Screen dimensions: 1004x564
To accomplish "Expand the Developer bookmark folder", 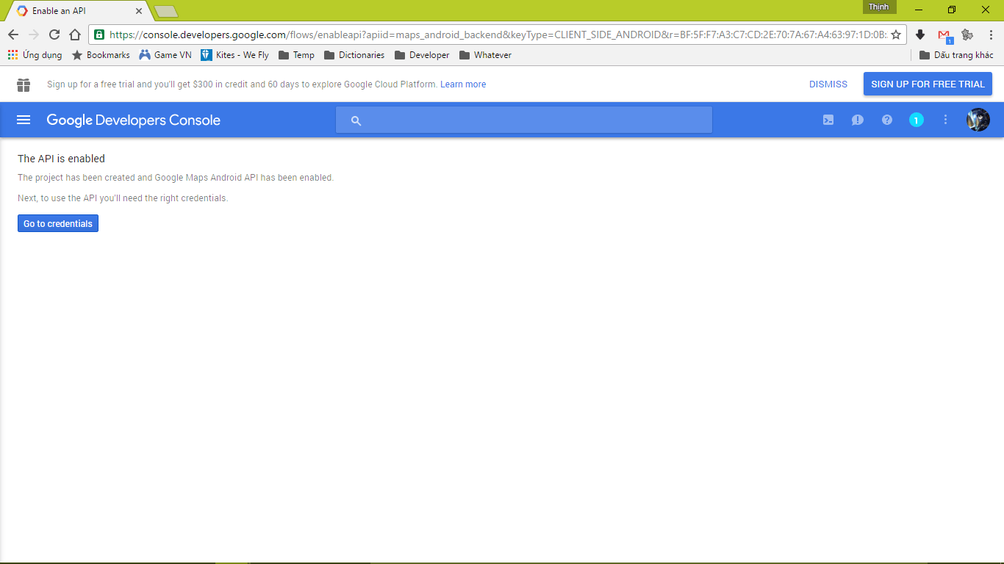I will point(422,55).
